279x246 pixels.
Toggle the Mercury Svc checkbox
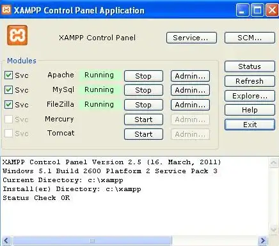(8, 119)
